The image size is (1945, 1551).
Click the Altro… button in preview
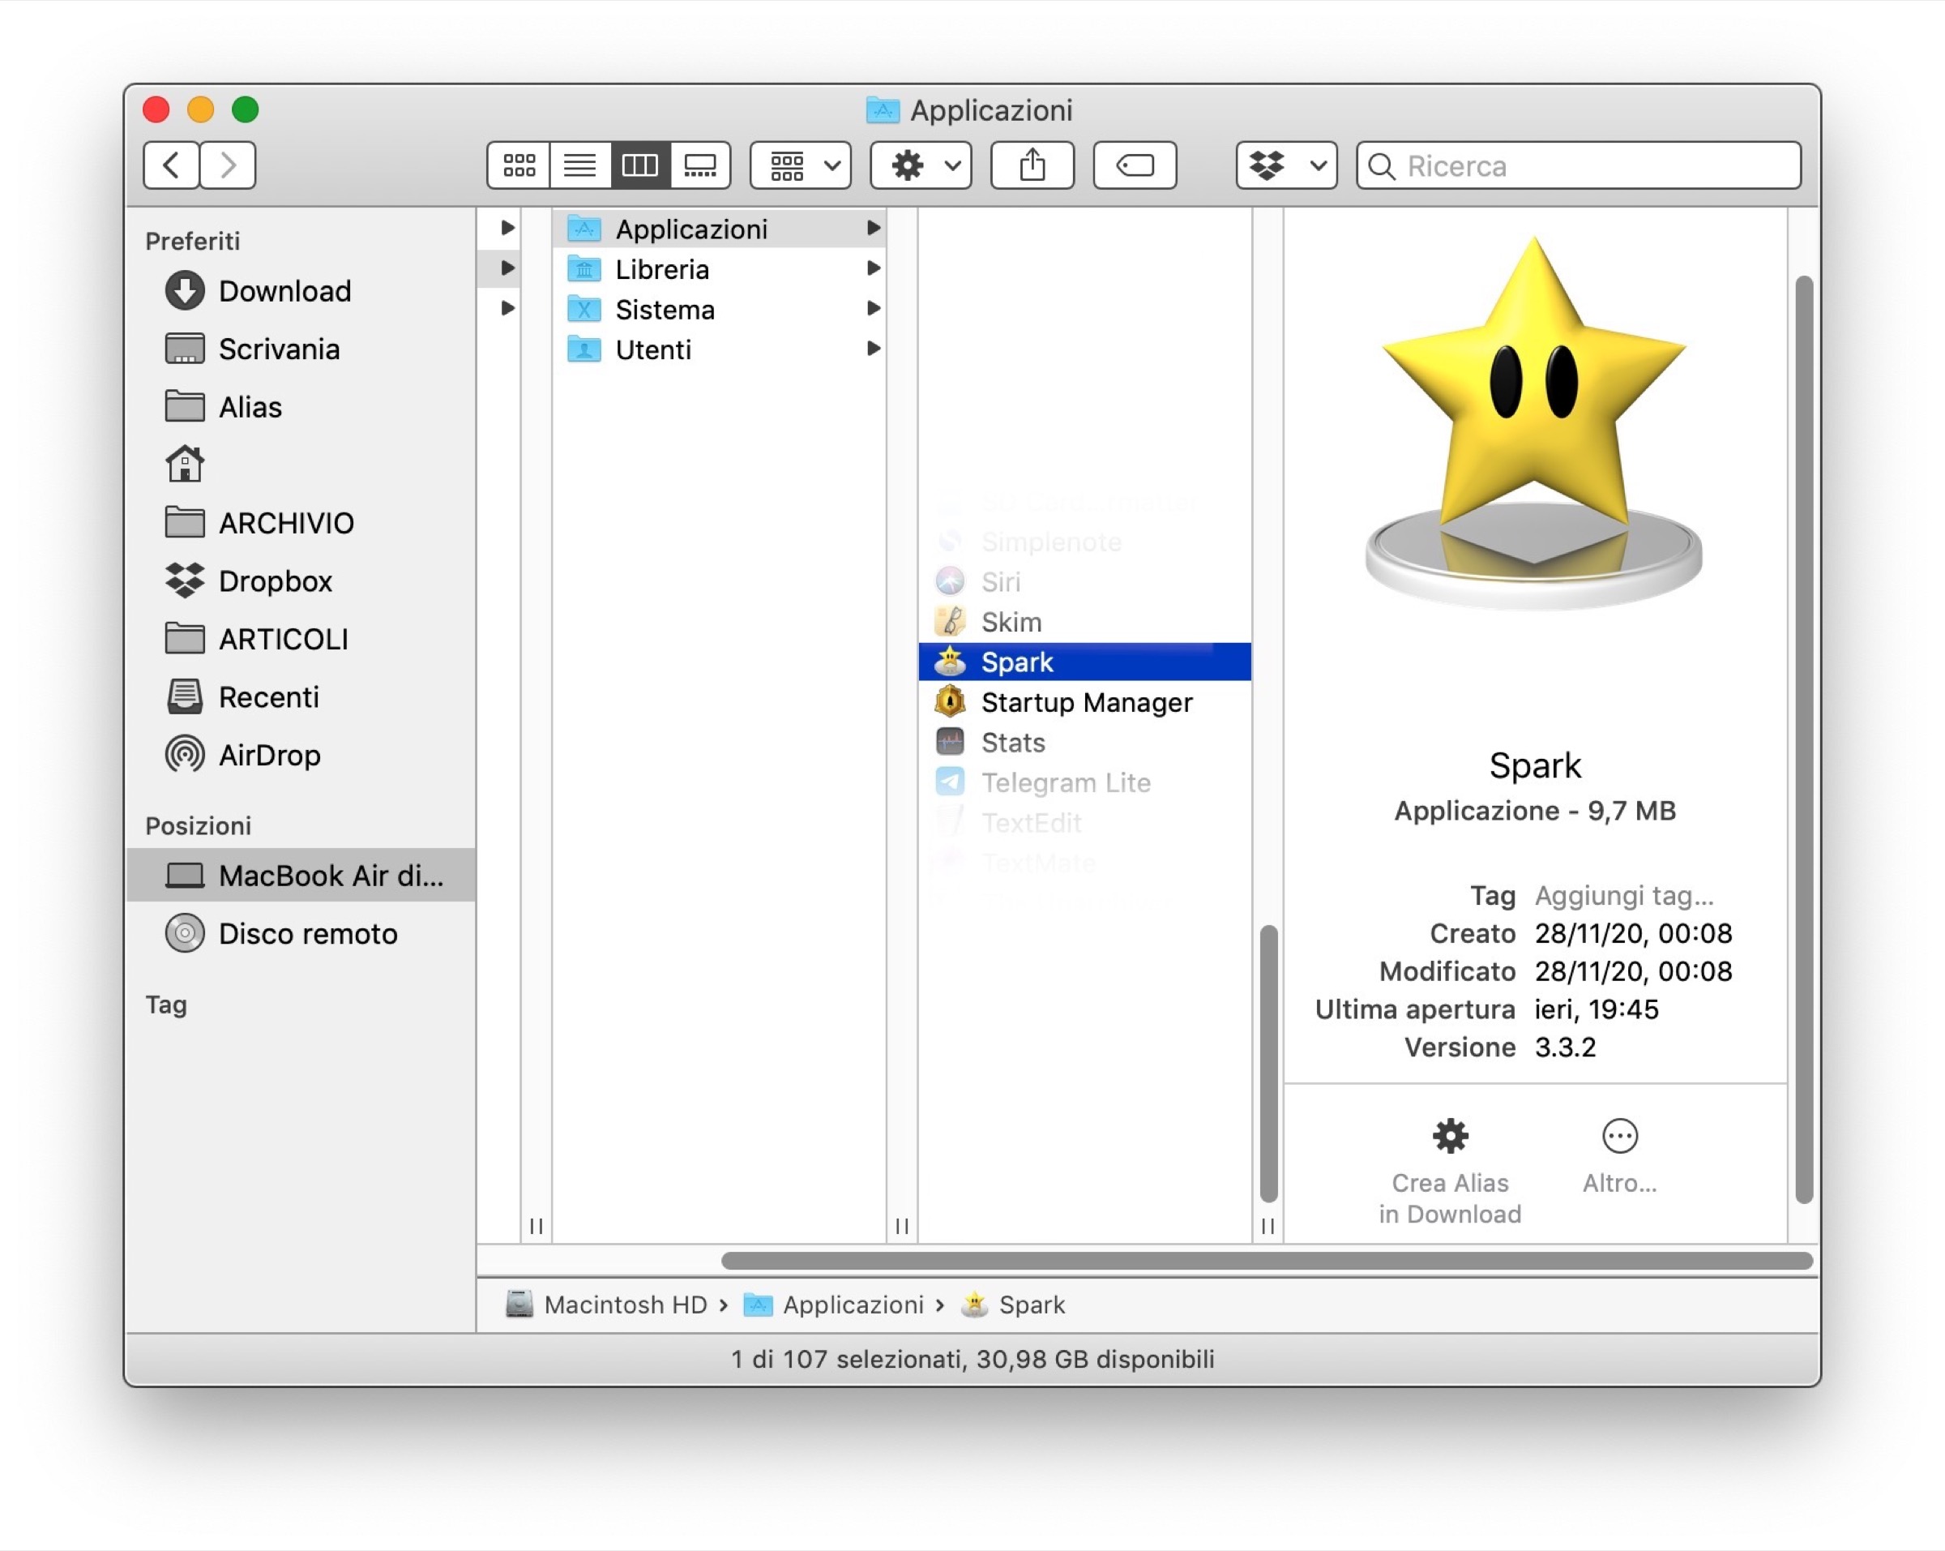(1619, 1155)
